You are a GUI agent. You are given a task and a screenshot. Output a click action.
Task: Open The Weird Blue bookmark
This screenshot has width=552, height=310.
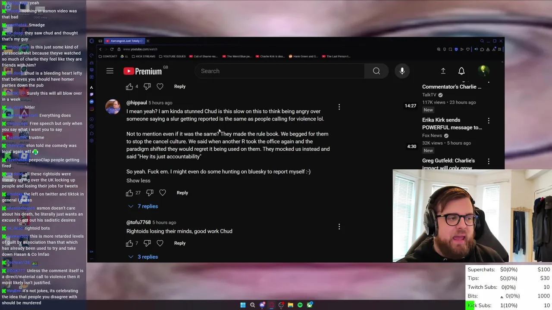click(x=237, y=56)
